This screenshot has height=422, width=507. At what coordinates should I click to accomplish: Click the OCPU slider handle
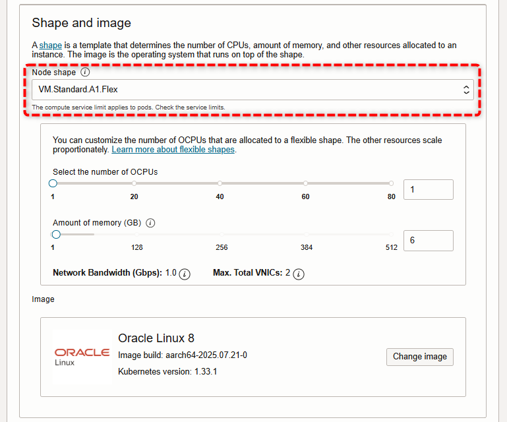(x=53, y=183)
